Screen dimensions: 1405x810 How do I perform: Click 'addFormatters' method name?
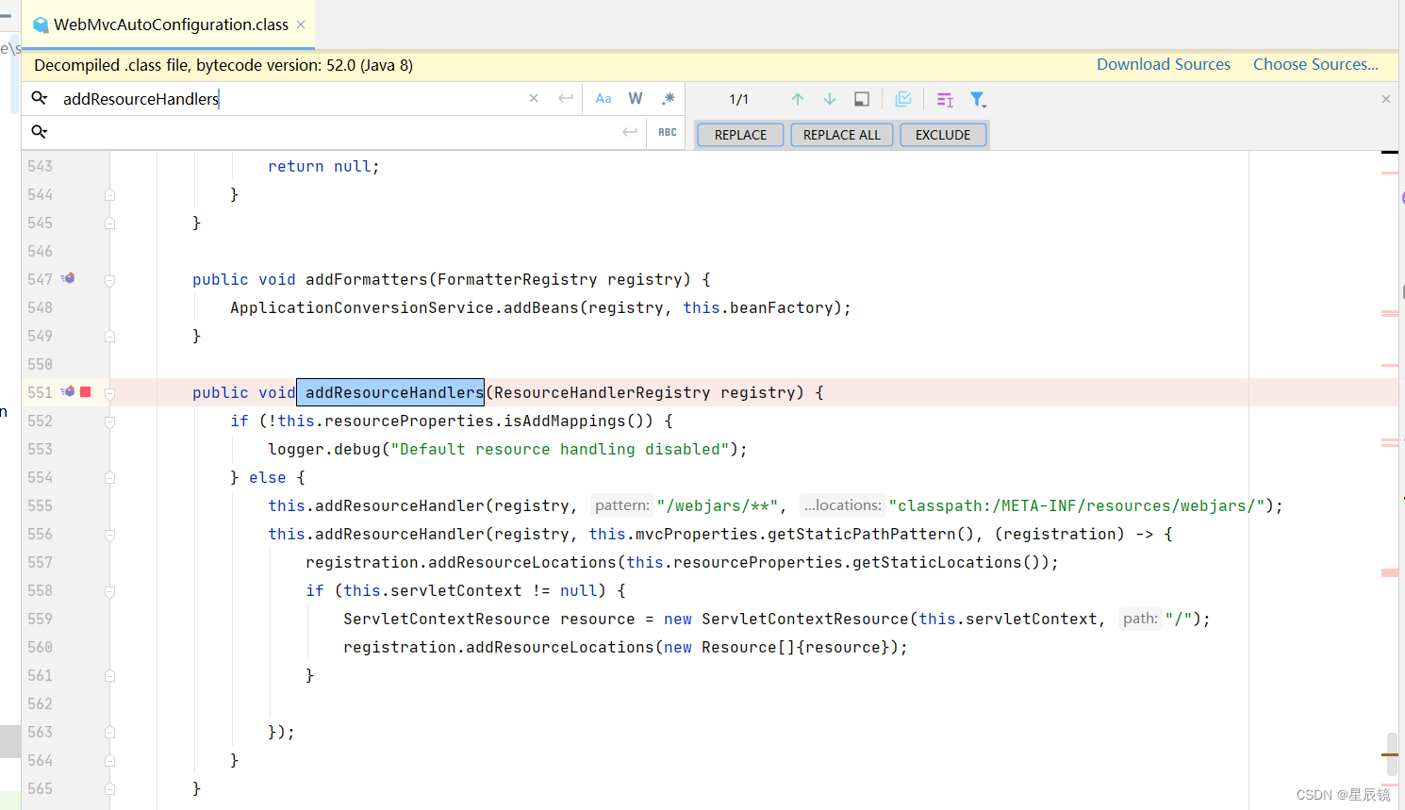(366, 279)
